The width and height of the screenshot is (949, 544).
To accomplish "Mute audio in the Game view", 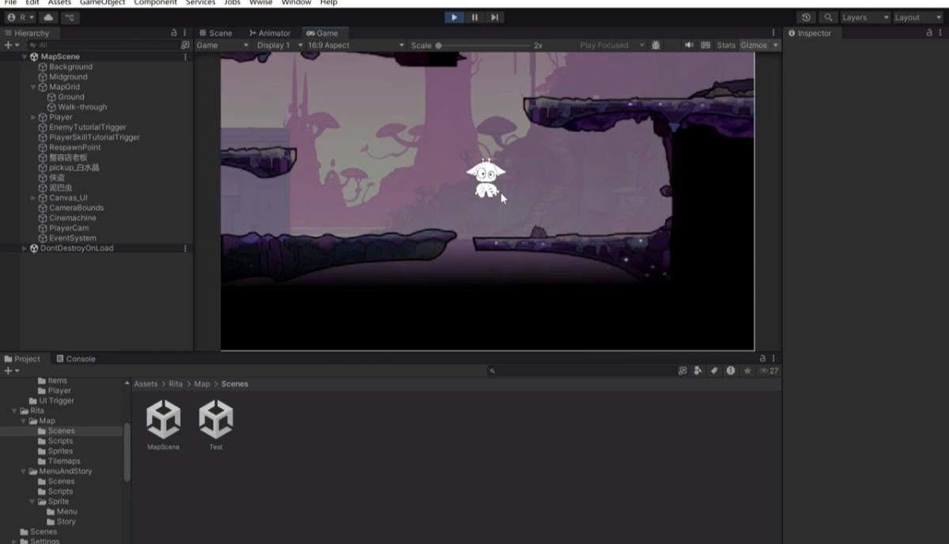I will (x=689, y=46).
